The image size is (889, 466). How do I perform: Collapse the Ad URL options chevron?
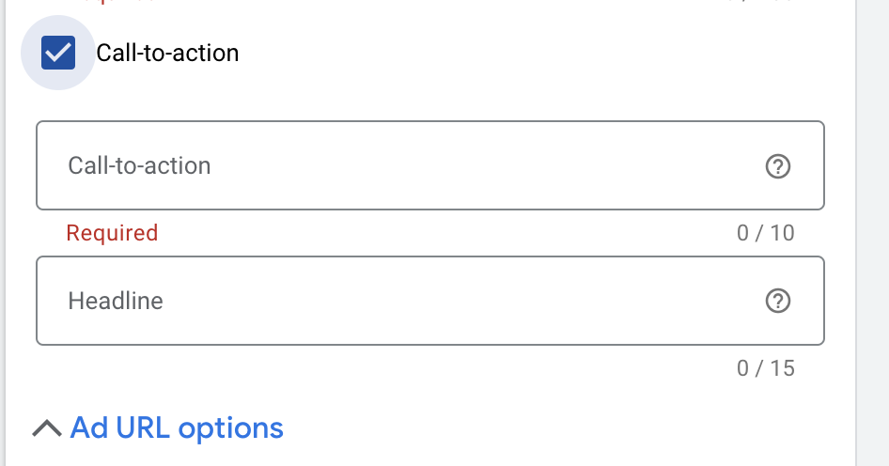tap(46, 428)
